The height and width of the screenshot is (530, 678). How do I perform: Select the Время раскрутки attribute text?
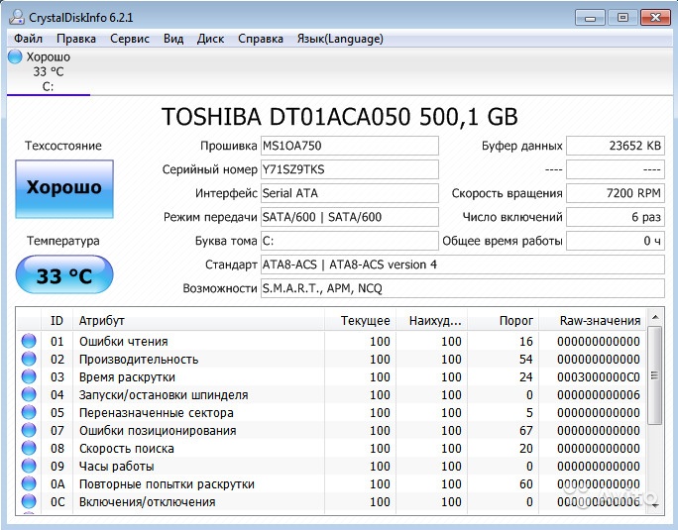point(127,377)
